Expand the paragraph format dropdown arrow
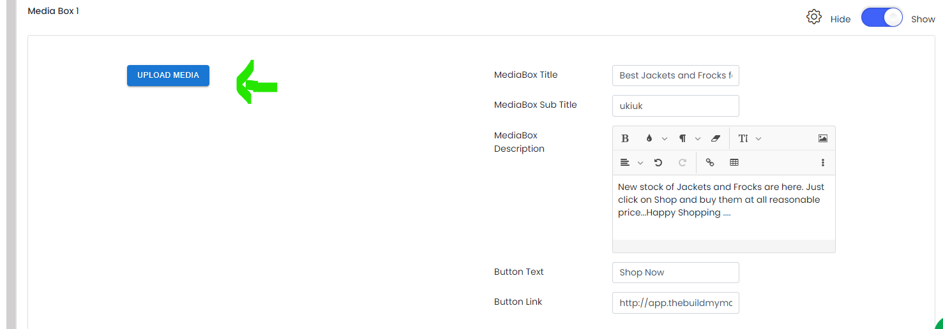The height and width of the screenshot is (329, 943). (698, 138)
